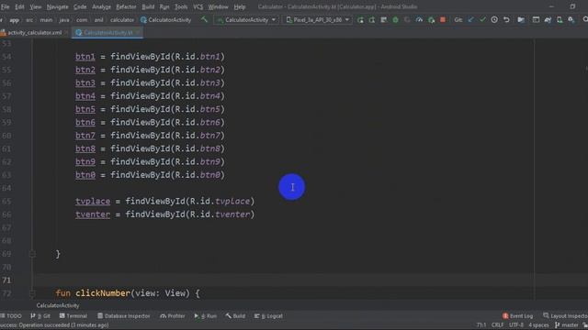
Task: Open the Event Log panel
Action: [x=518, y=316]
